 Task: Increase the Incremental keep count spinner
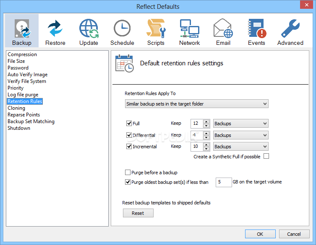[206, 144]
